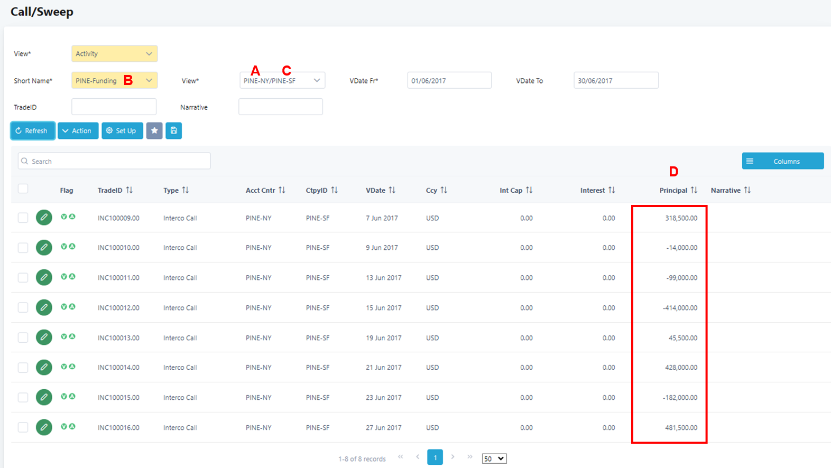Sort by TradeID column arrows
This screenshot has width=831, height=469.
(130, 190)
